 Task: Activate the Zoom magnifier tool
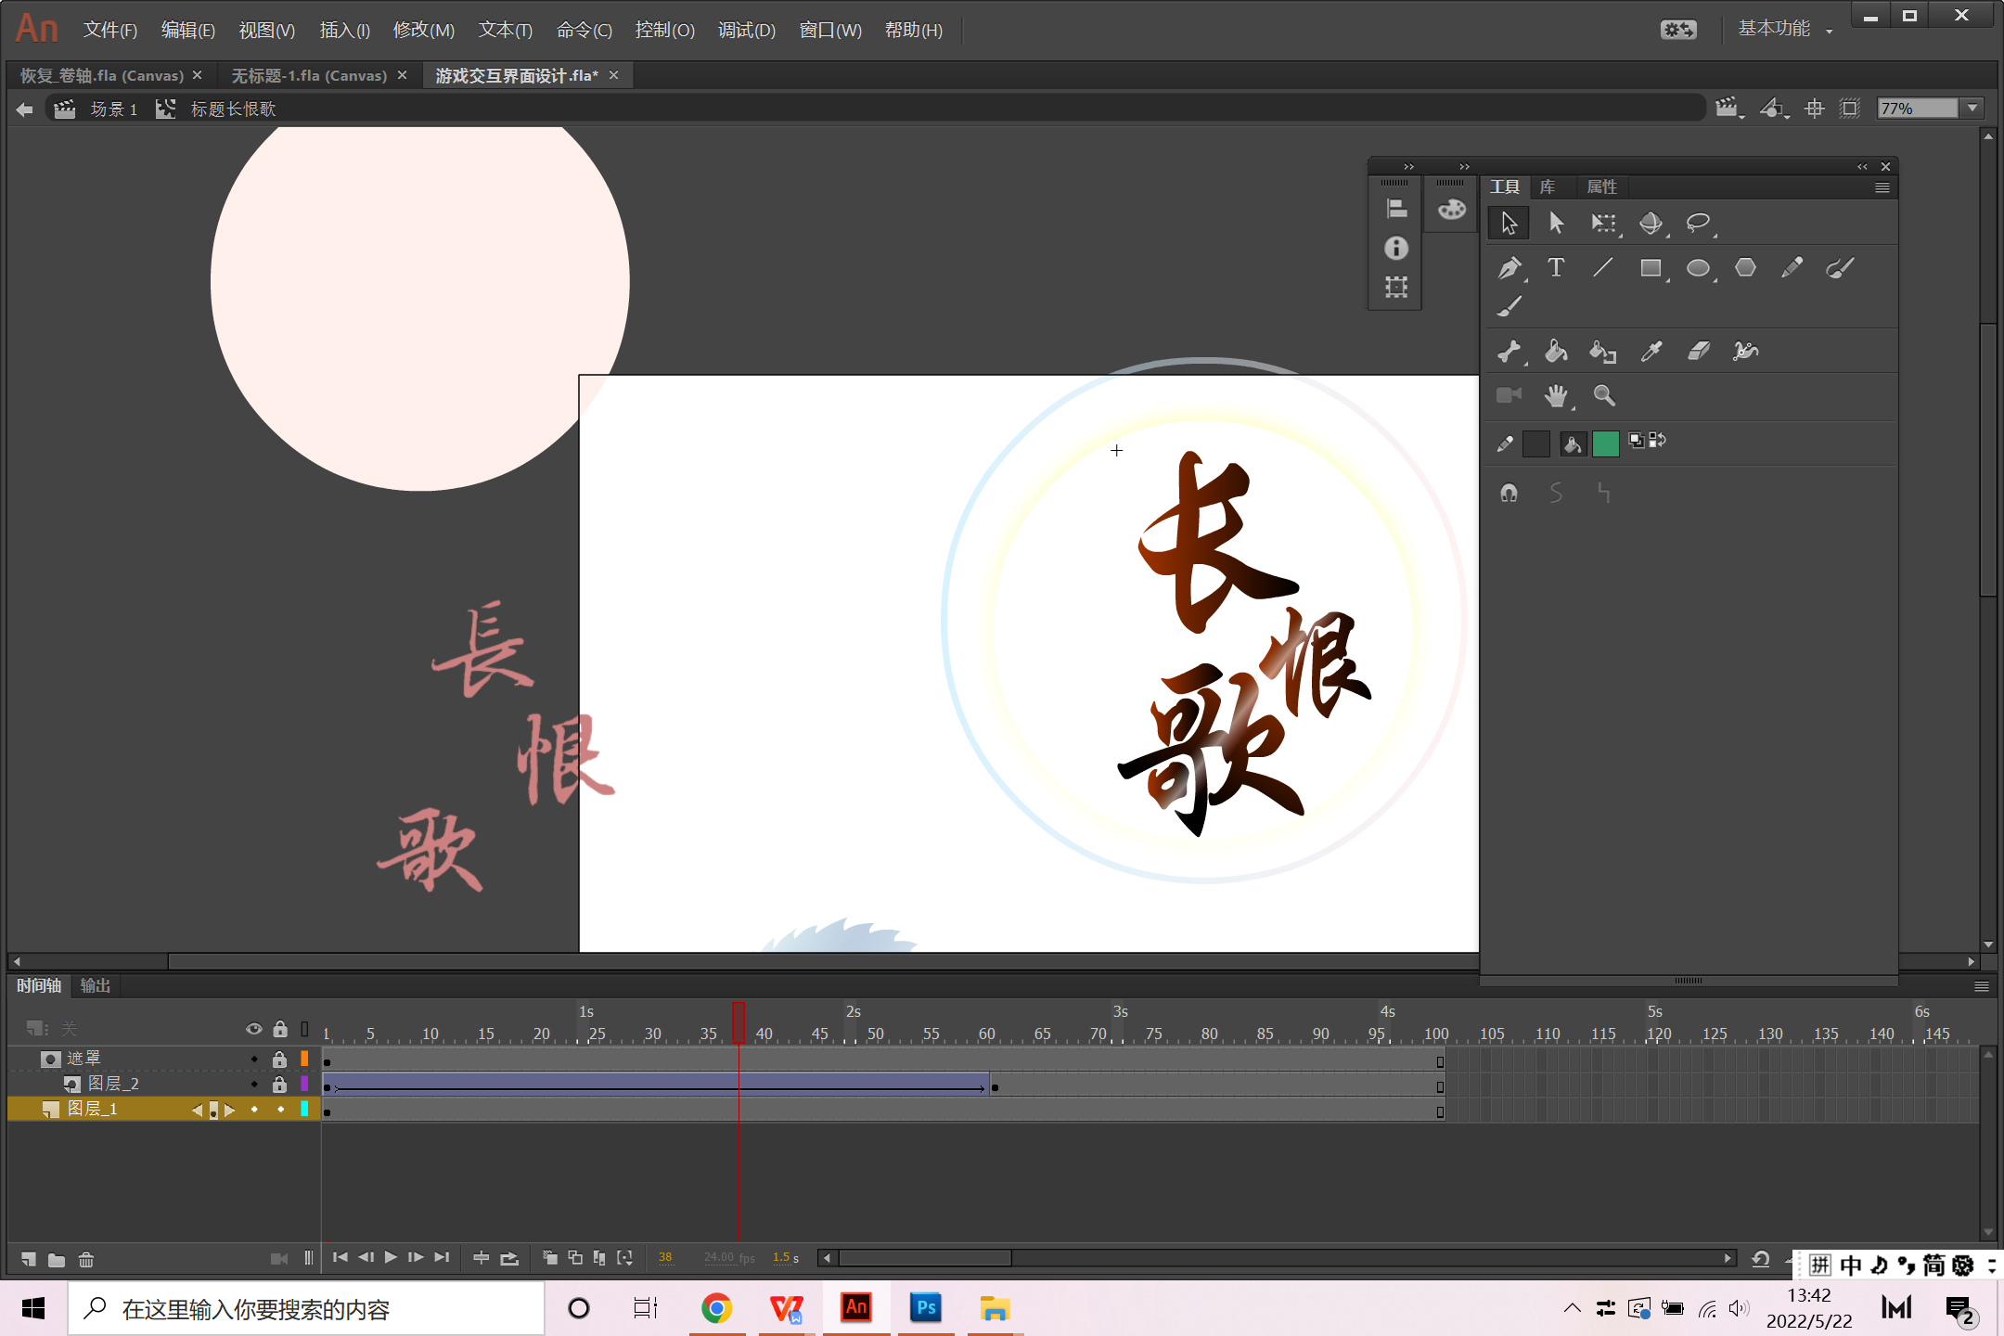[x=1603, y=396]
